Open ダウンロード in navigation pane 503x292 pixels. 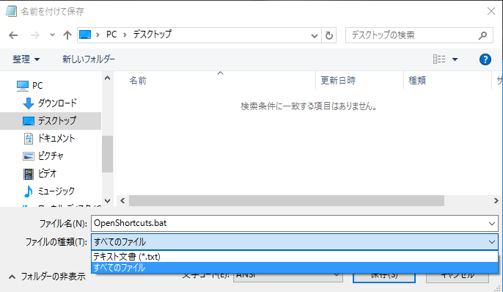click(57, 103)
